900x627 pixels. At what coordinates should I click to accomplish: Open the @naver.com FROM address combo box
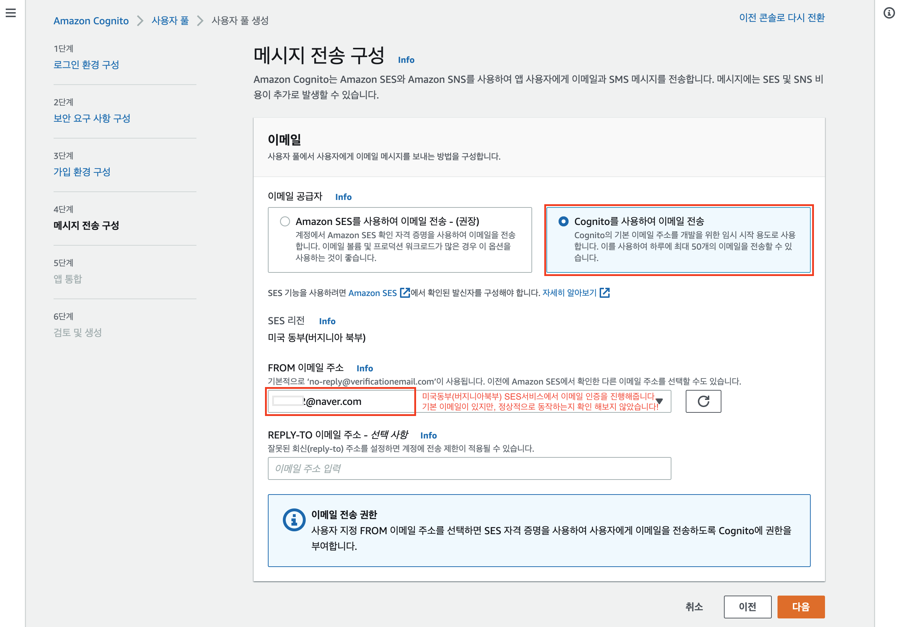[340, 401]
